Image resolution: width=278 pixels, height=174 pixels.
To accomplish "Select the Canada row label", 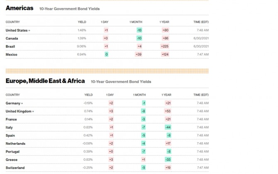I will click(12, 38).
